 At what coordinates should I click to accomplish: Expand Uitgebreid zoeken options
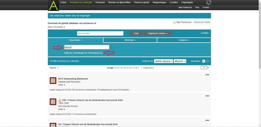(158, 33)
